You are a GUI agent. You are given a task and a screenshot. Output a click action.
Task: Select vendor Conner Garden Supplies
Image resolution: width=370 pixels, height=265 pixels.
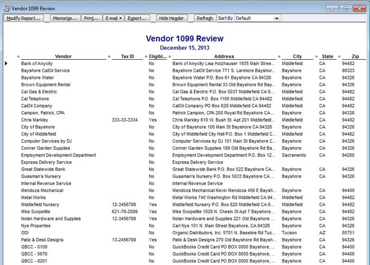click(x=45, y=148)
